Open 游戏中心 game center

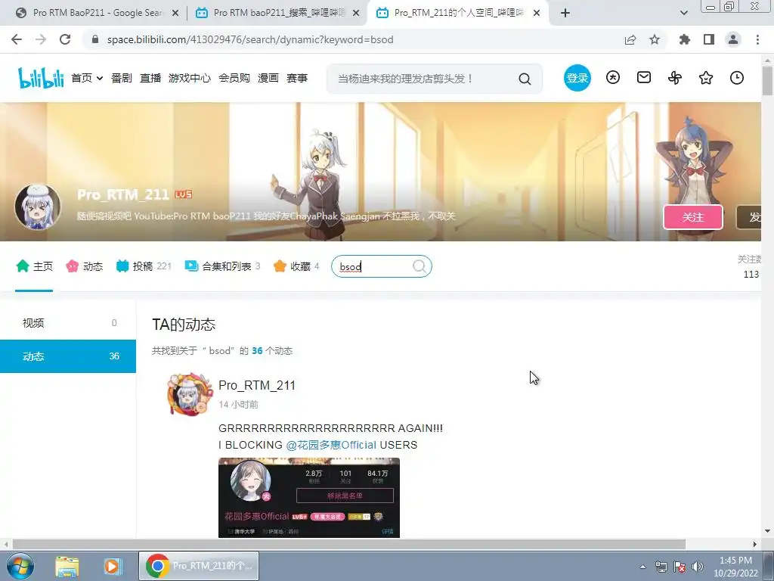coord(190,78)
